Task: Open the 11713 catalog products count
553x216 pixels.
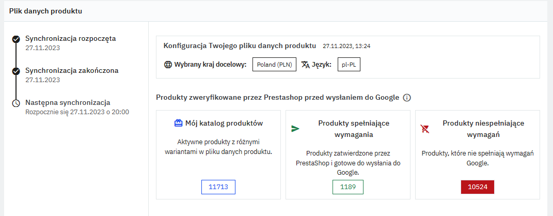Action: pos(218,187)
